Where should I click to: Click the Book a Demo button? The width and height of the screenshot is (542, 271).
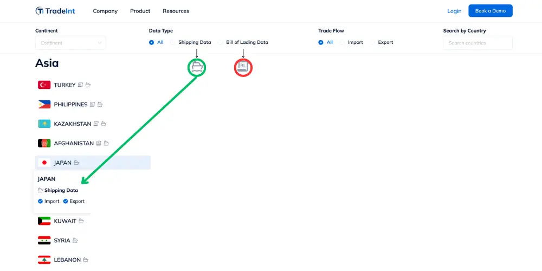[x=491, y=11]
